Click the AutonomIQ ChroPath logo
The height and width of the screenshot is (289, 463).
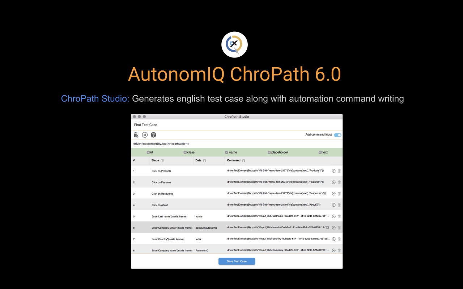(234, 44)
